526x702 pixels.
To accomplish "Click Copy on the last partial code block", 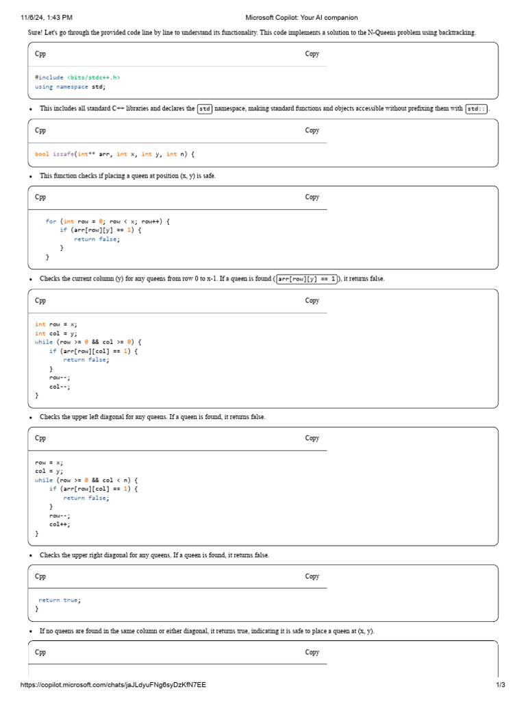I will coord(312,653).
